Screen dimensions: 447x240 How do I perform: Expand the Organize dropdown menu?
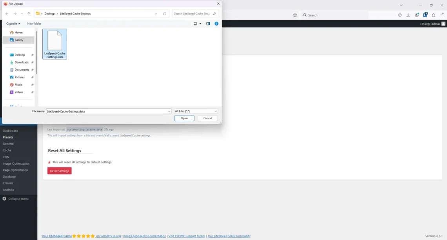[x=13, y=24]
